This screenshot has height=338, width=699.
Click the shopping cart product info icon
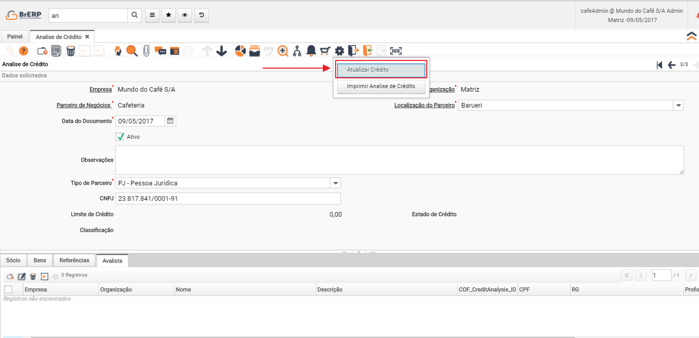[x=325, y=51]
